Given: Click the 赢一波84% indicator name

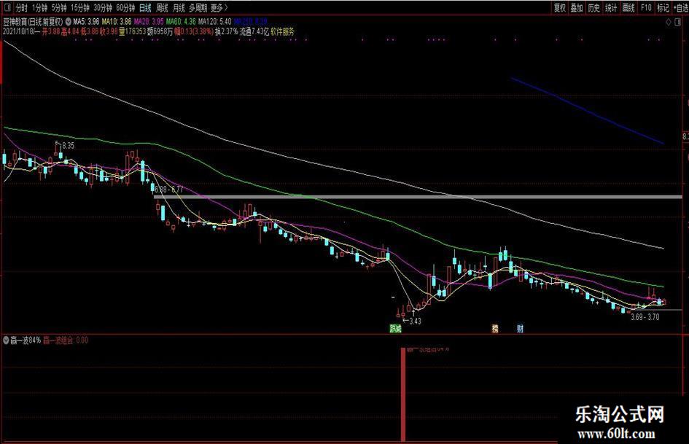Looking at the screenshot, I should tap(26, 340).
